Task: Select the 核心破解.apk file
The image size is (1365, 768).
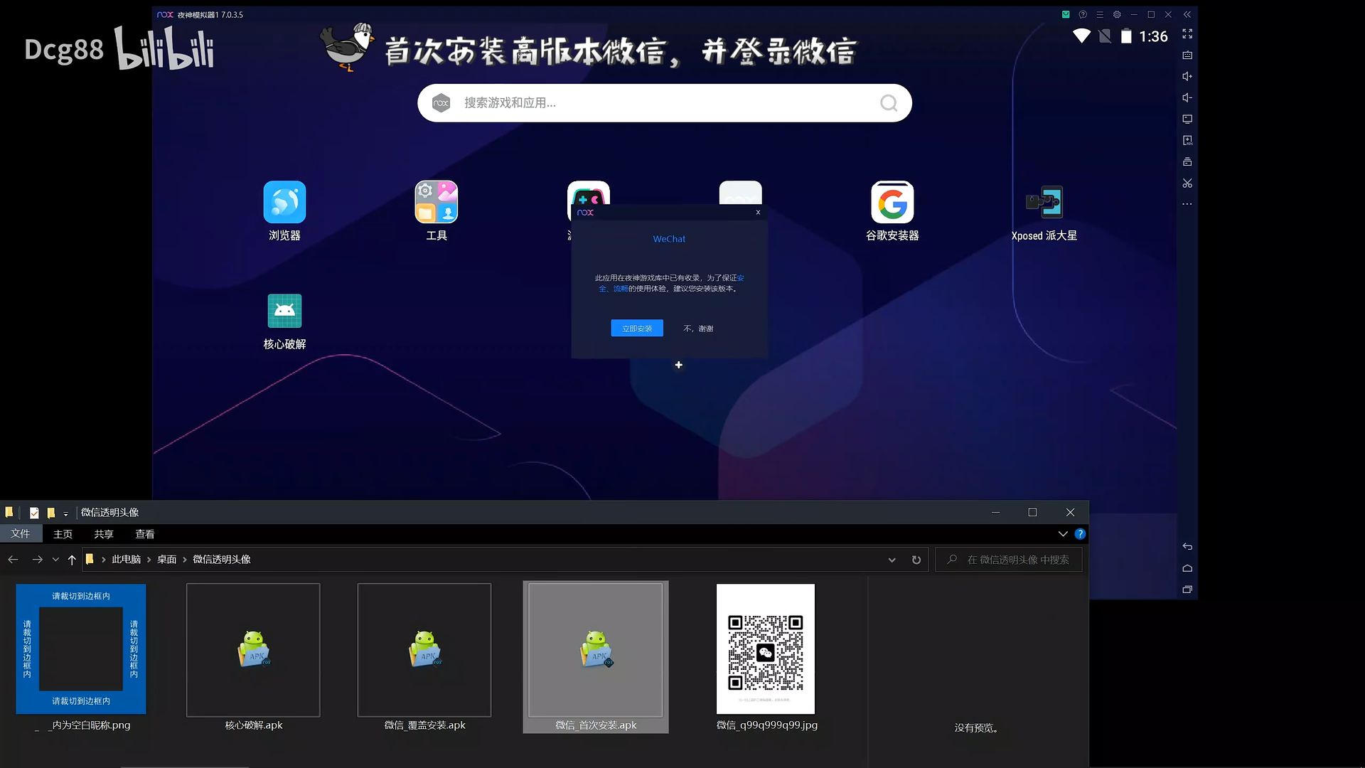Action: coord(253,658)
